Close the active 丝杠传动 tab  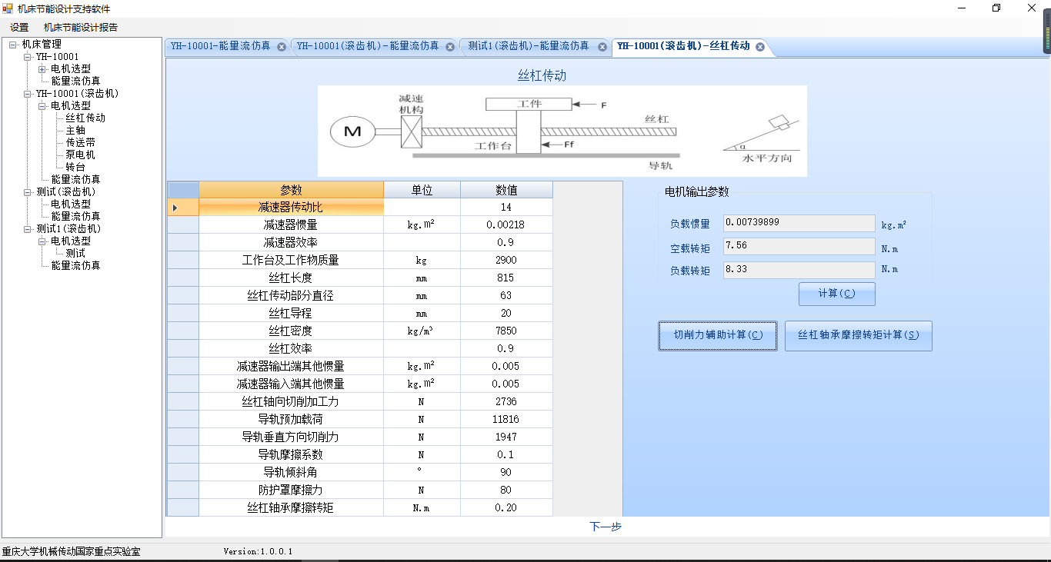[760, 47]
